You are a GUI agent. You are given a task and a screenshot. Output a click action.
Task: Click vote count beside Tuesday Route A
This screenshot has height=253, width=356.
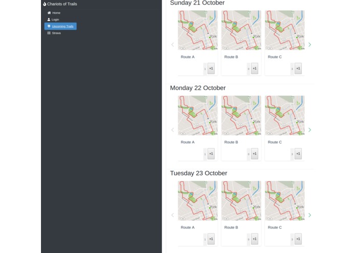tap(205, 240)
